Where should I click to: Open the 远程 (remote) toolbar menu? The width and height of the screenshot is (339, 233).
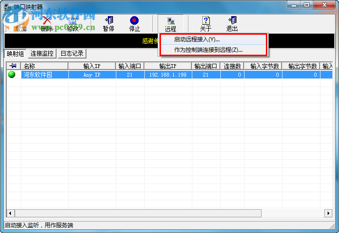tap(170, 24)
